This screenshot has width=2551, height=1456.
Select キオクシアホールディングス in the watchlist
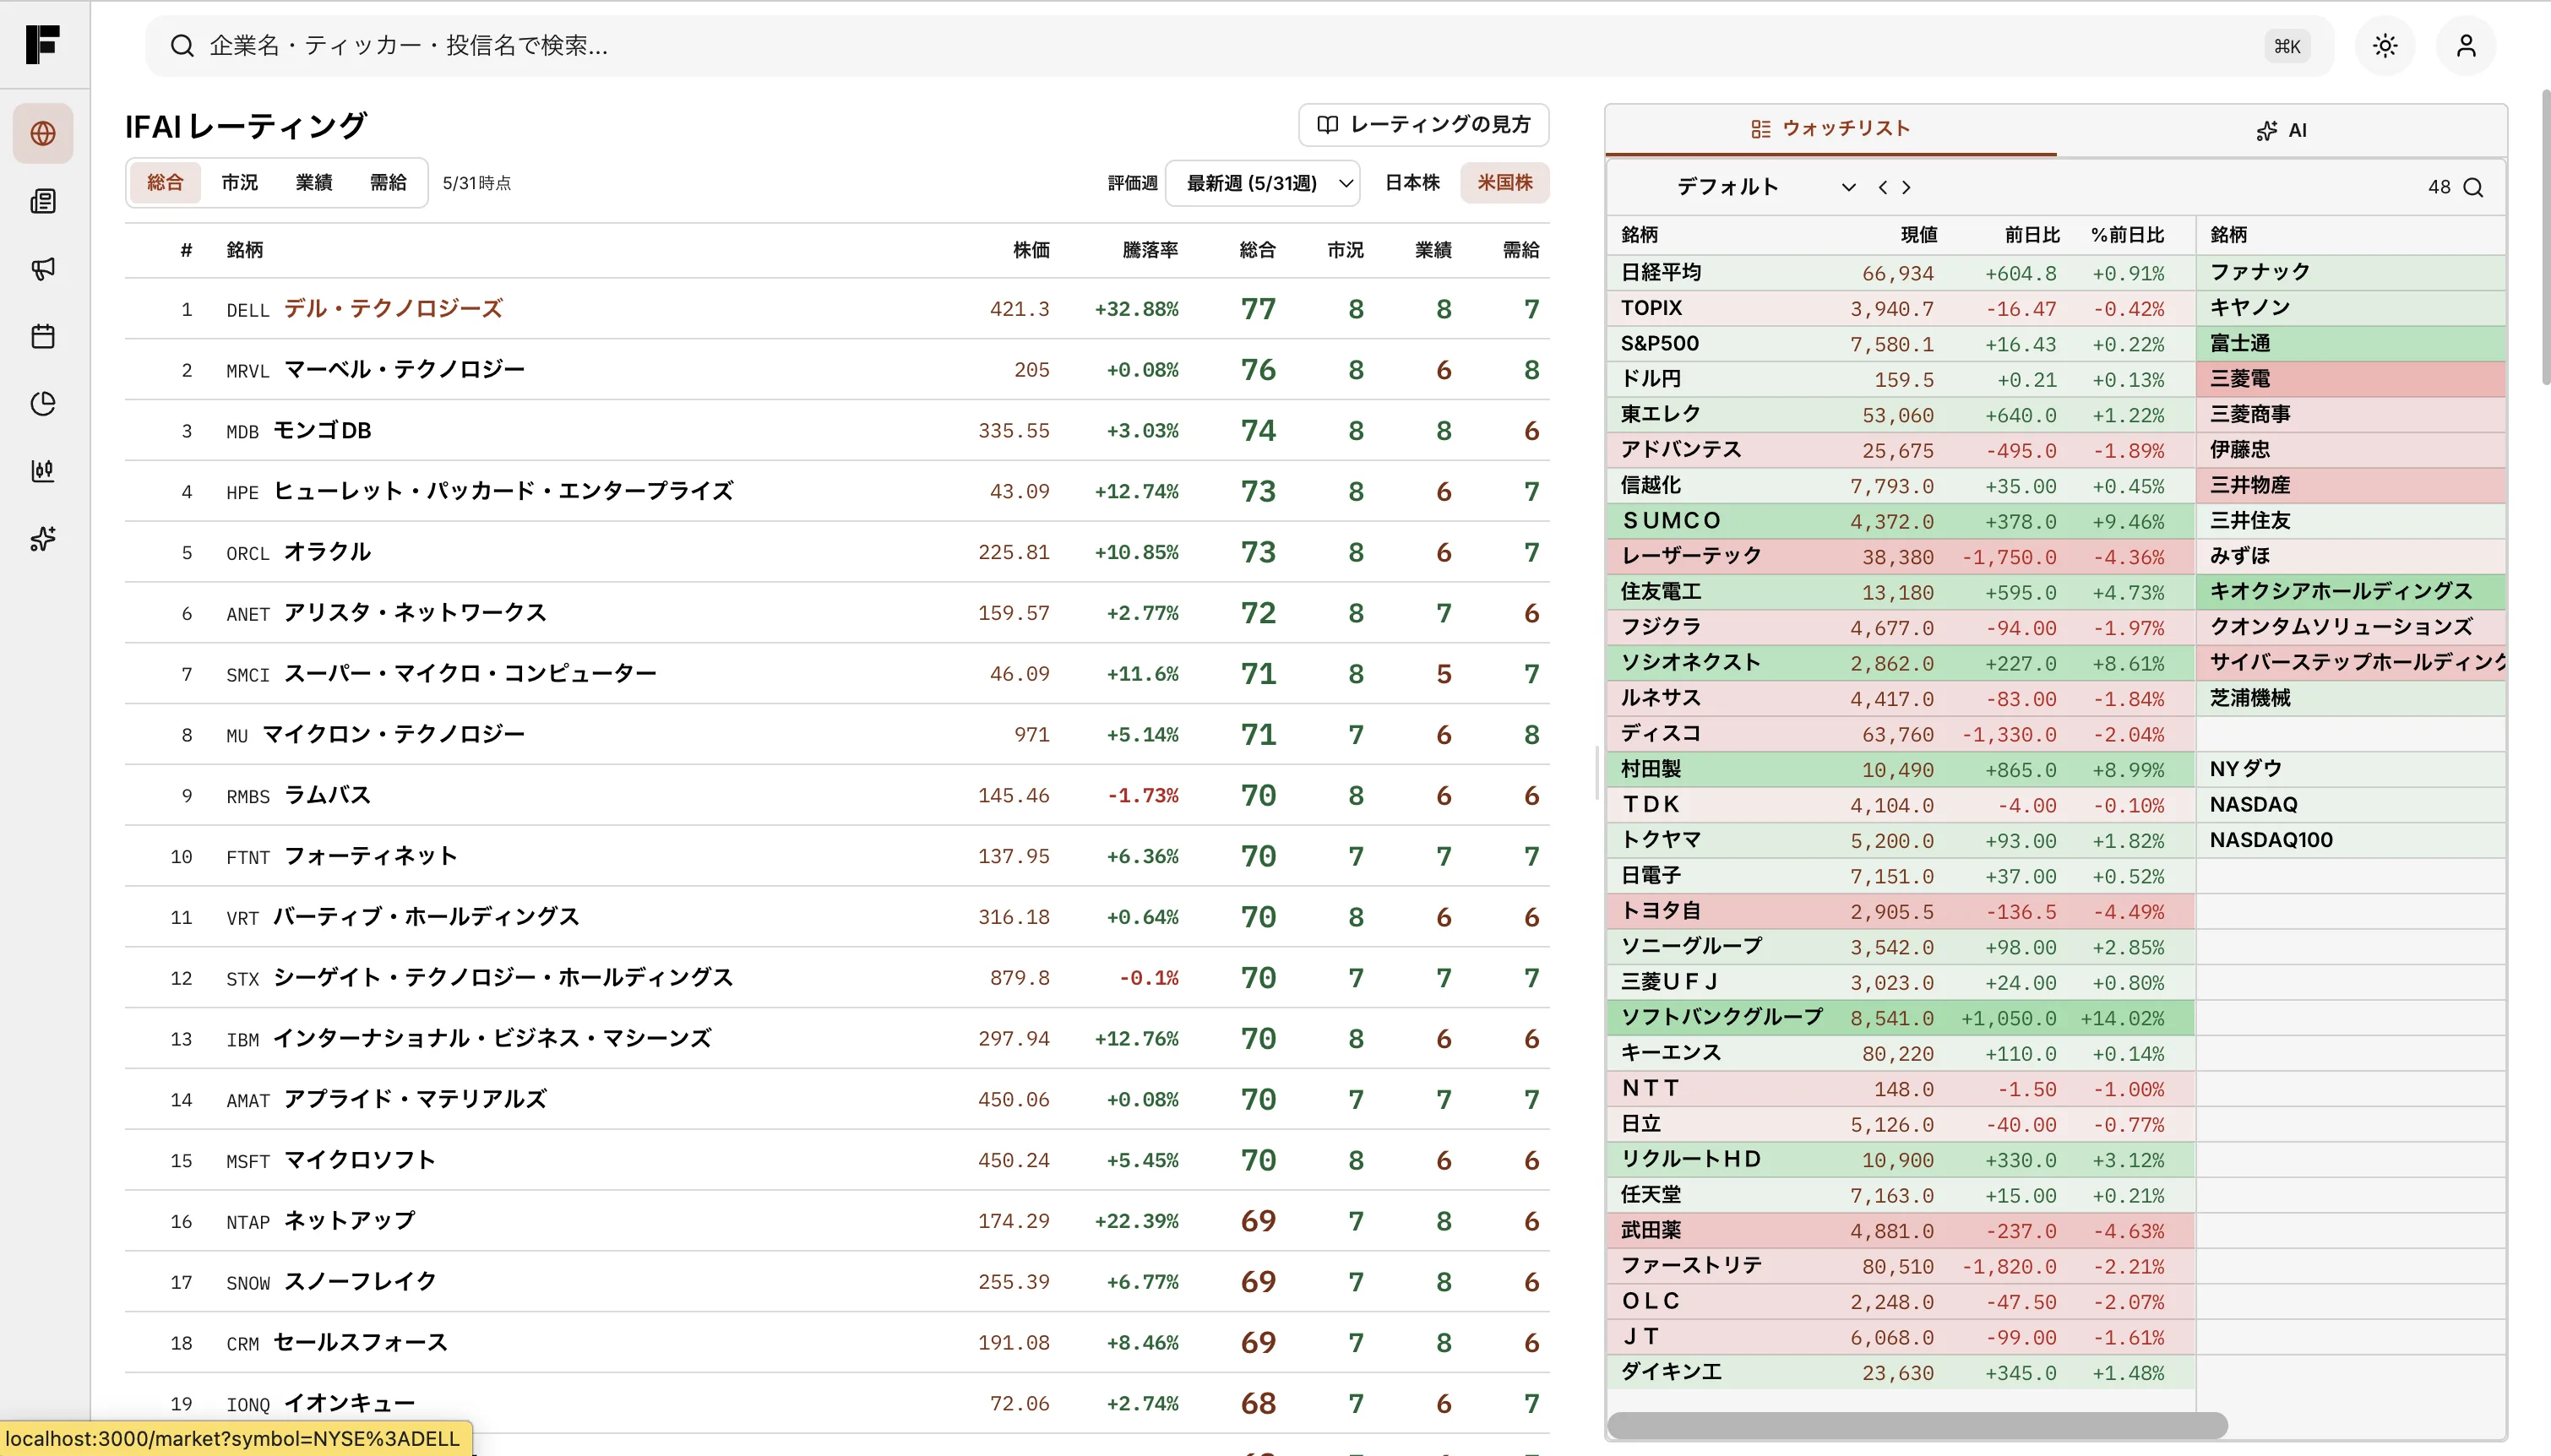click(2351, 591)
